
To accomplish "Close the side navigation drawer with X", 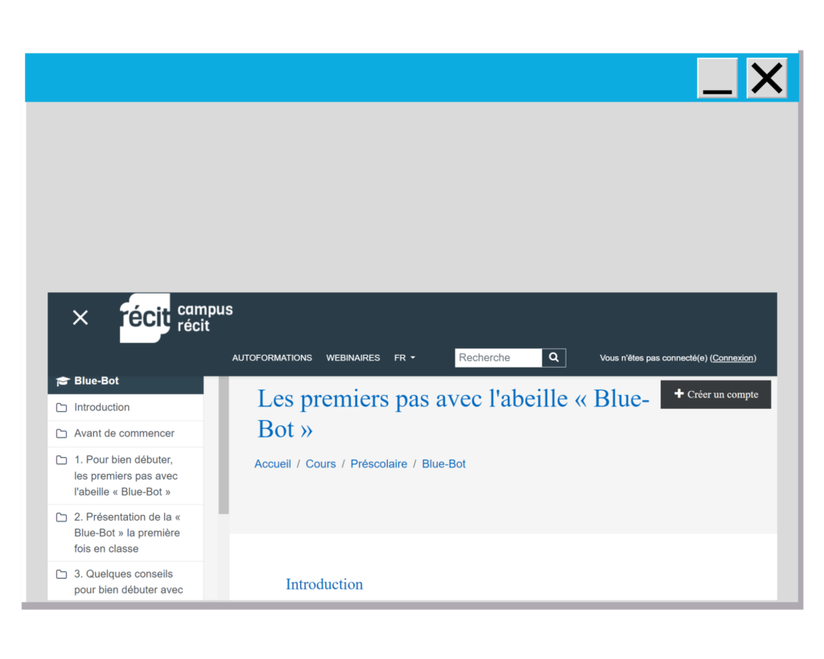I will (80, 317).
